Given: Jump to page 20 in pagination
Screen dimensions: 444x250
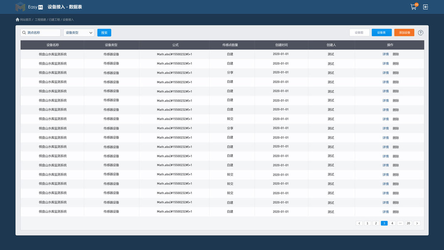Looking at the screenshot, I should pos(408,223).
